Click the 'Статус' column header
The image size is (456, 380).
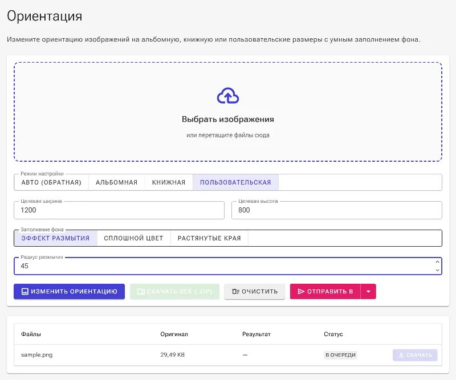pos(333,334)
